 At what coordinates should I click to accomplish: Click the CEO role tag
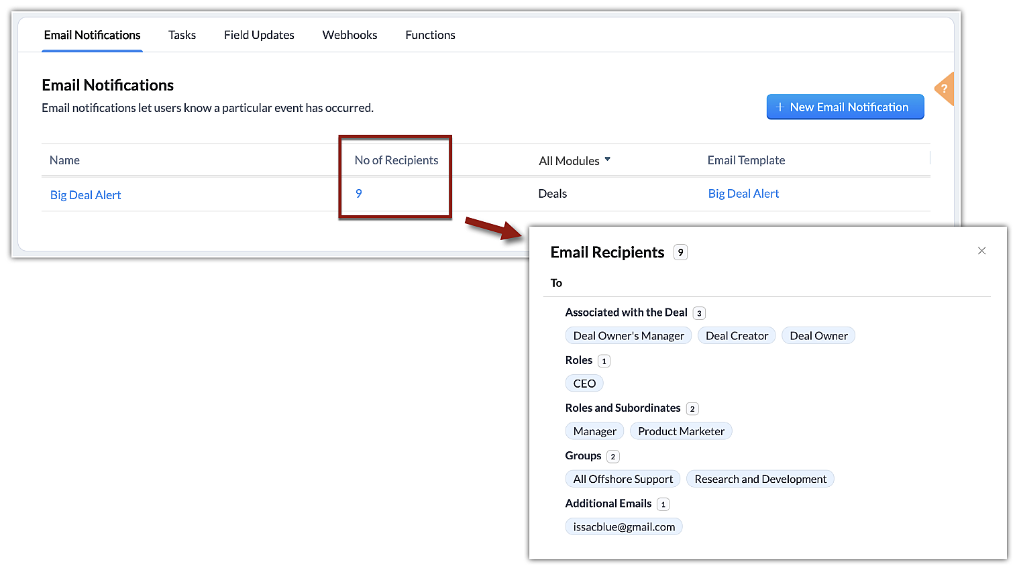pos(584,384)
